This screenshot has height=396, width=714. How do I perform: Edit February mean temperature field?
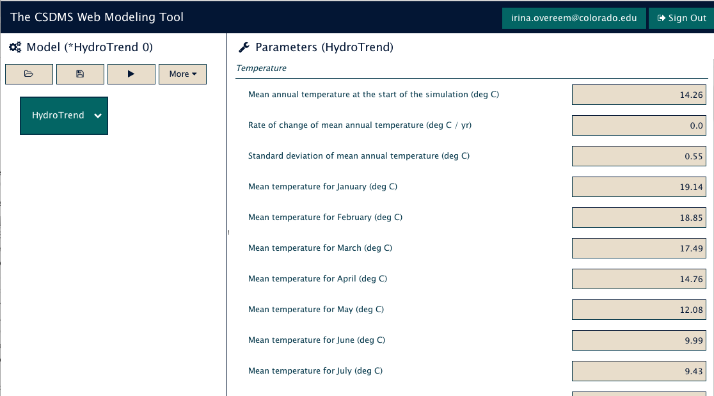tap(639, 218)
